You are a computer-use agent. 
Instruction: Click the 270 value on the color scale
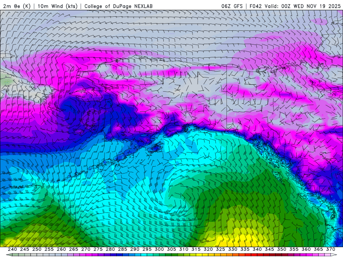tap(86, 249)
